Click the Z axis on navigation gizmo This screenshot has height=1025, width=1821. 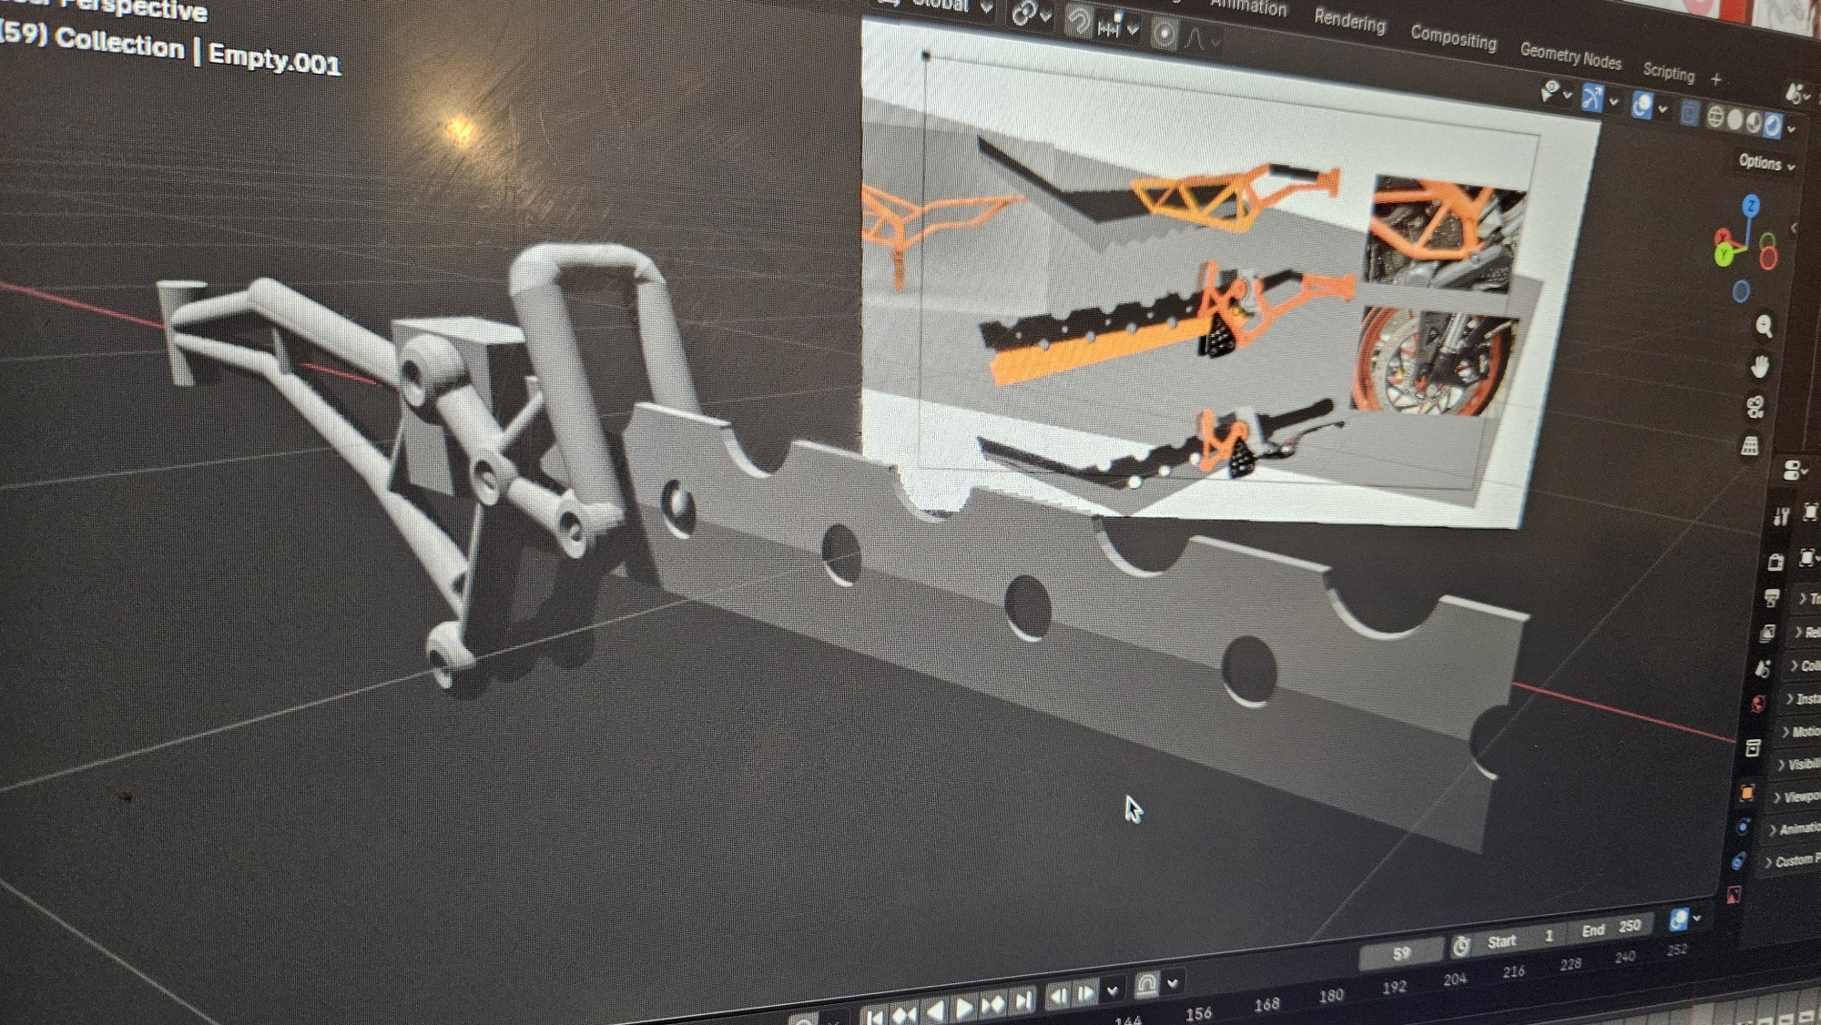[x=1751, y=206]
